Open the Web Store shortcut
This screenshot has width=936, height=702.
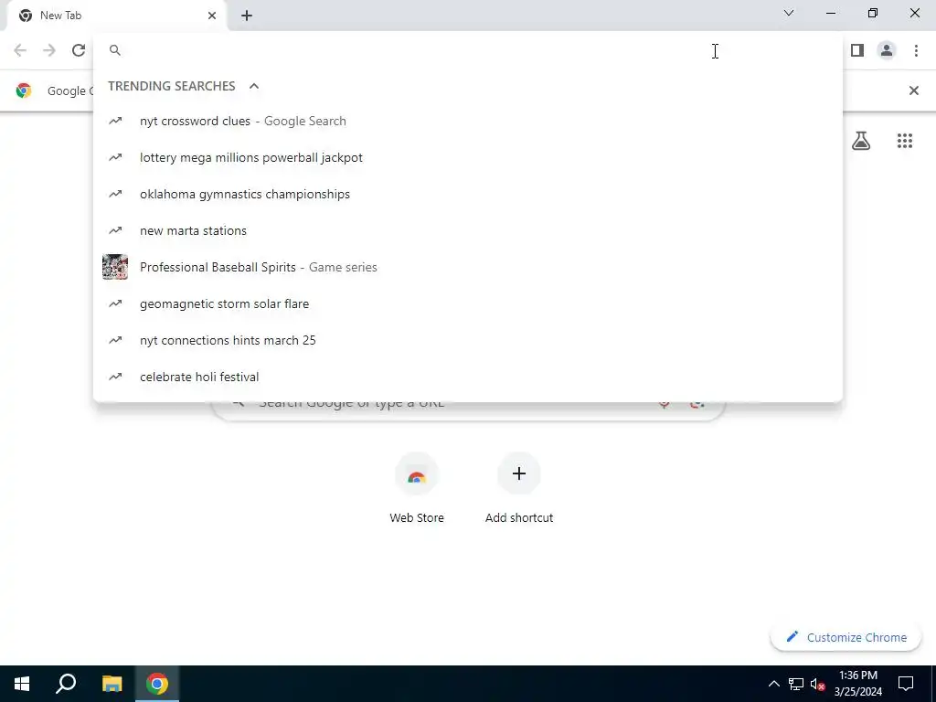pyautogui.click(x=417, y=488)
